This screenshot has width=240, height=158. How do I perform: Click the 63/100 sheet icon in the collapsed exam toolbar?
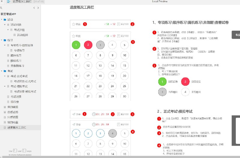pos(118,114)
